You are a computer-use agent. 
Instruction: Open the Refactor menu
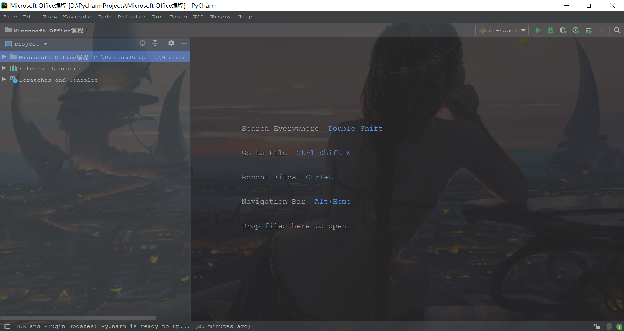pos(132,17)
